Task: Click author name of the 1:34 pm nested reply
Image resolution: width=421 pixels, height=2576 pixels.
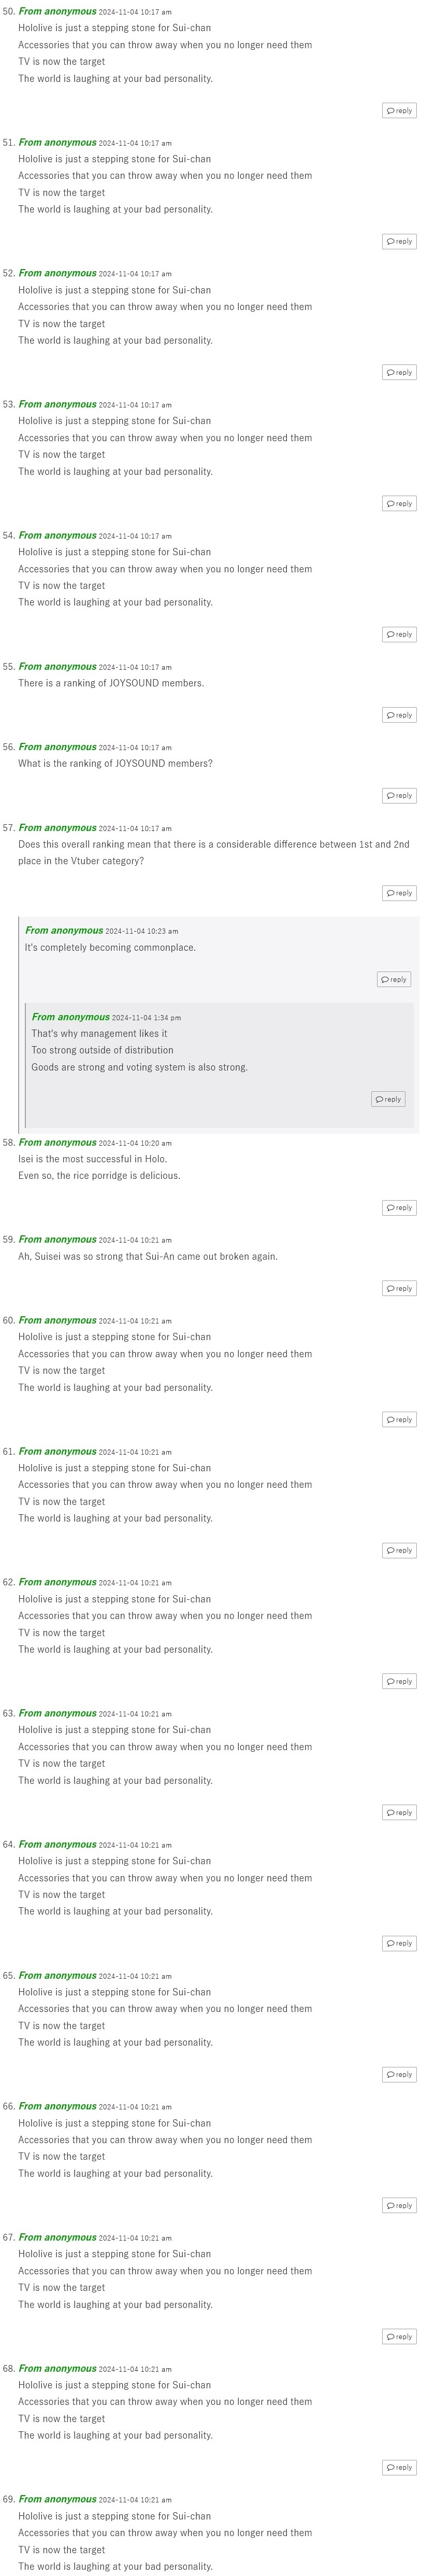Action: click(x=70, y=1017)
